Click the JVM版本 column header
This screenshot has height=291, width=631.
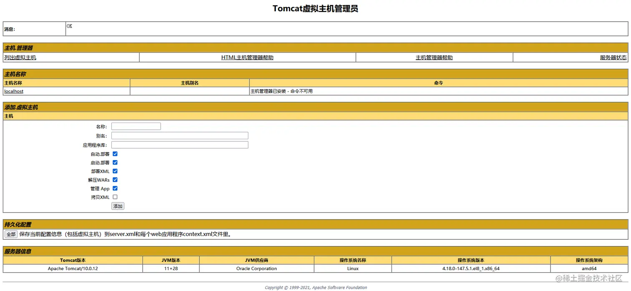tap(171, 260)
